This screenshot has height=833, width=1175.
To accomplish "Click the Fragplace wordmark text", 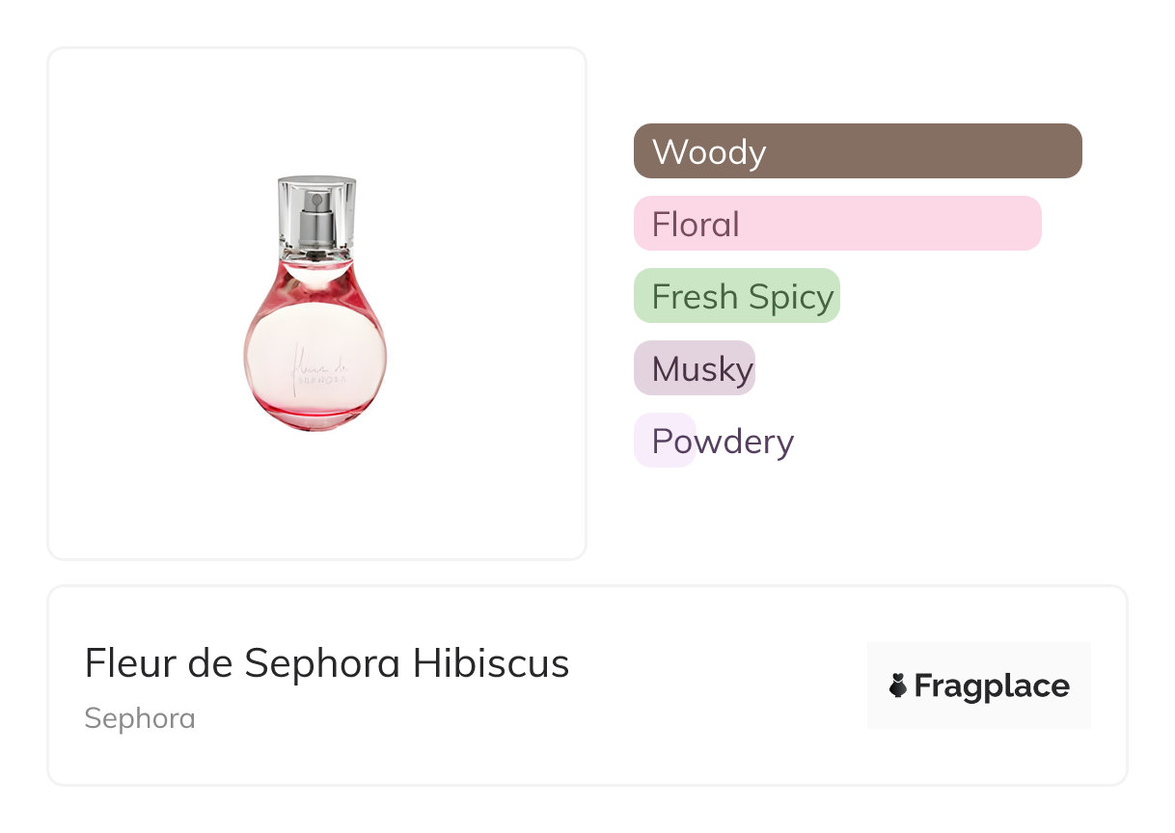I will click(991, 686).
